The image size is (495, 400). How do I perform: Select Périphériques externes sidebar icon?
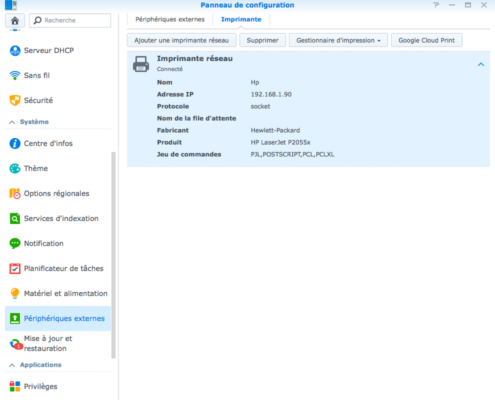coord(15,318)
